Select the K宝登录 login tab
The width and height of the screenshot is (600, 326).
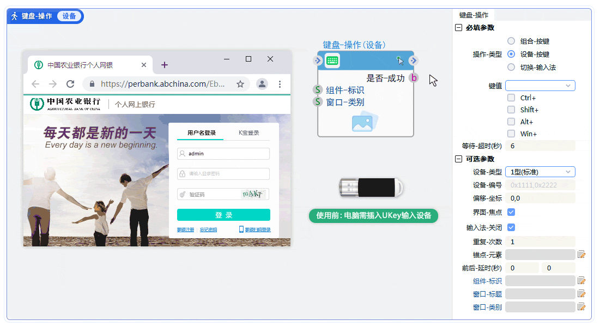[249, 133]
